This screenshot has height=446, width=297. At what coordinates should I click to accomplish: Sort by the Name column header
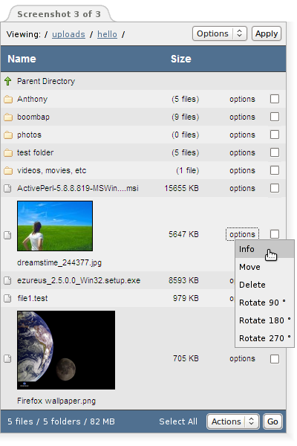pos(22,59)
